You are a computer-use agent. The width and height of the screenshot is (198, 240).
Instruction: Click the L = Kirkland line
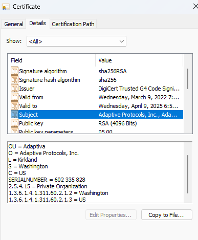pos(23,160)
